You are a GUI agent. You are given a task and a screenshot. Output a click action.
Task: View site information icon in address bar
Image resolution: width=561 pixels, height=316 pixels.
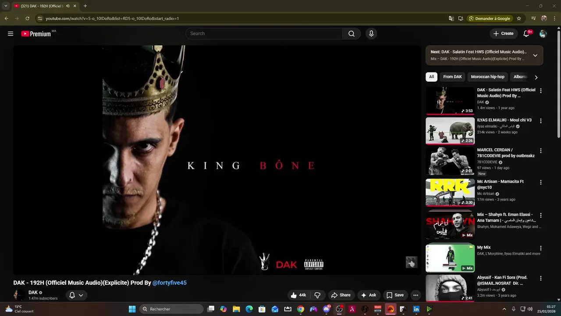(40, 18)
